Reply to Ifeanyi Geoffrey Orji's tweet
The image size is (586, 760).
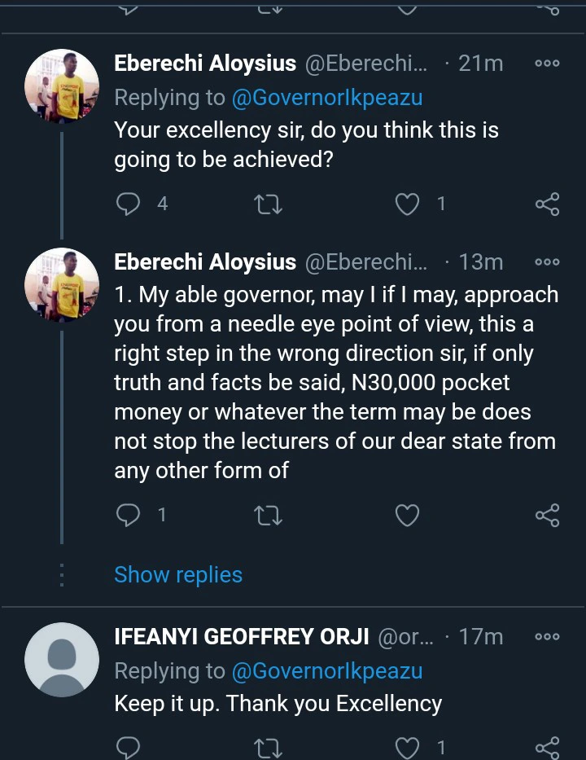(129, 747)
